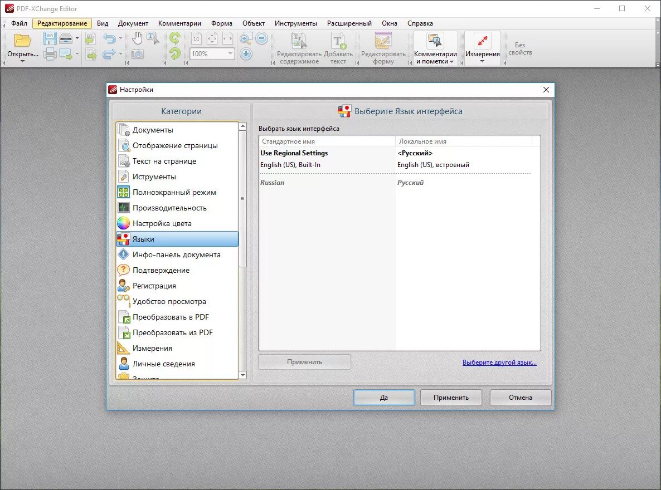Select Производительность category
Image resolution: width=661 pixels, height=490 pixels.
(177, 208)
